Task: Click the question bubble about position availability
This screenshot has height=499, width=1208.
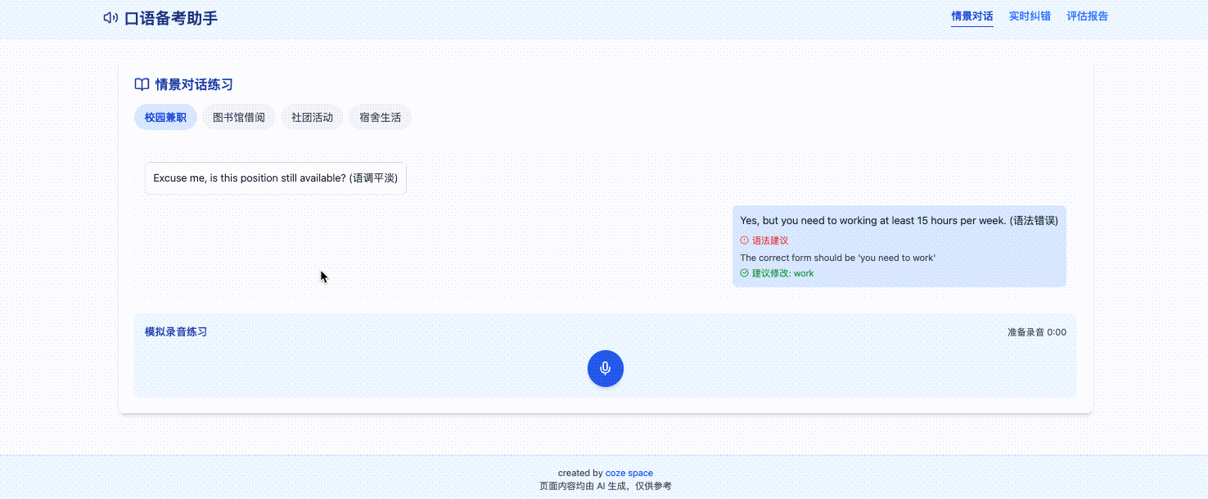Action: [x=275, y=178]
